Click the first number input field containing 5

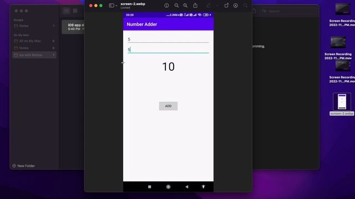click(168, 39)
